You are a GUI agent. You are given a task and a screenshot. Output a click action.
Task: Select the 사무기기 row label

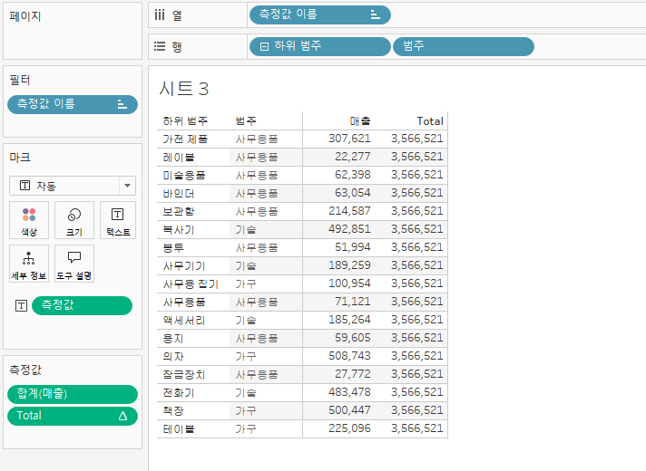(x=184, y=265)
